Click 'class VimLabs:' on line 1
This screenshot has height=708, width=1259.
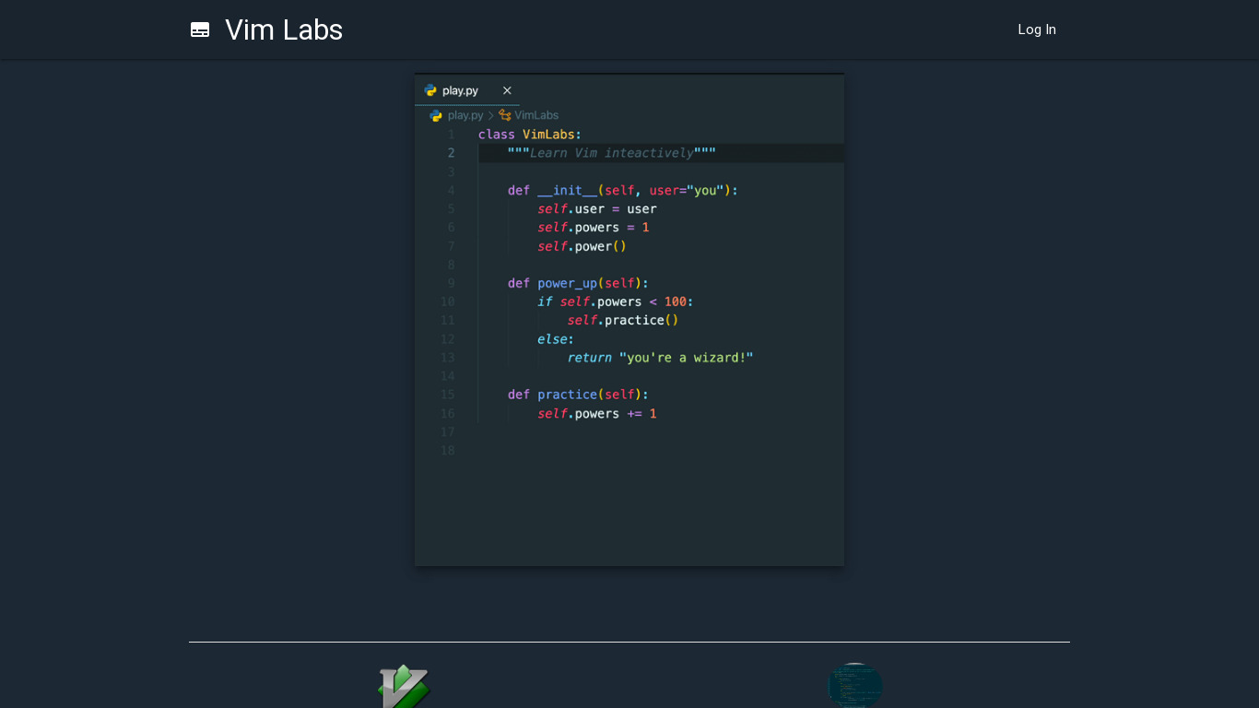pyautogui.click(x=530, y=135)
